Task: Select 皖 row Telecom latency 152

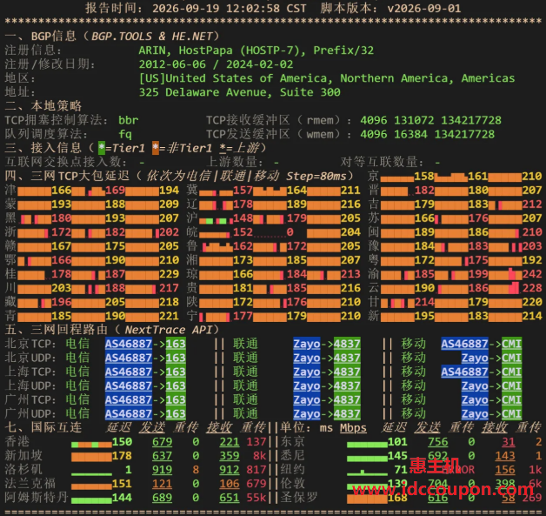Action: click(243, 232)
